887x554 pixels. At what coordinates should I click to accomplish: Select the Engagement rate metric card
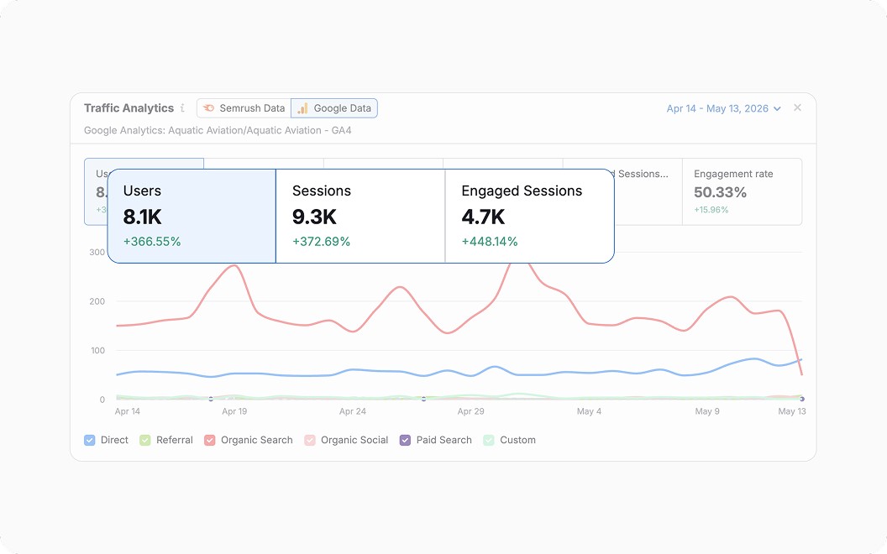click(743, 191)
